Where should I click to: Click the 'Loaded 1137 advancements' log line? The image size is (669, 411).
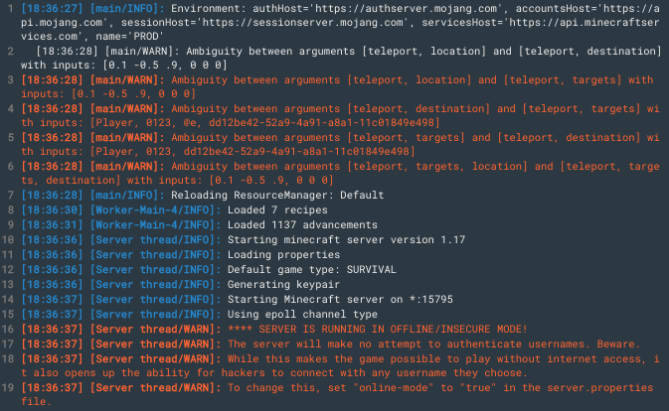199,225
